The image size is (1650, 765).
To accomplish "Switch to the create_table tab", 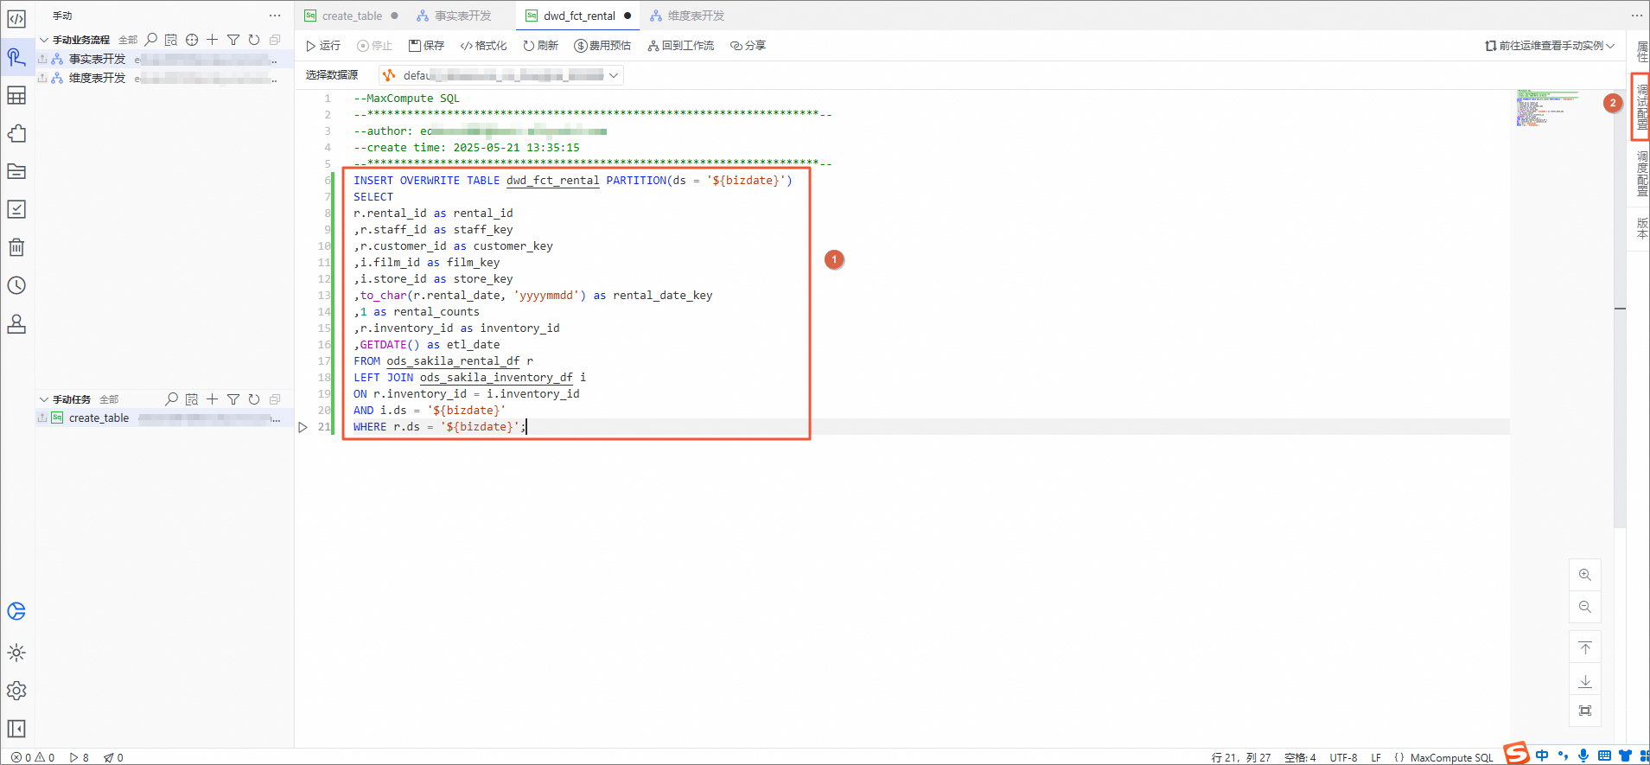I will [x=352, y=16].
